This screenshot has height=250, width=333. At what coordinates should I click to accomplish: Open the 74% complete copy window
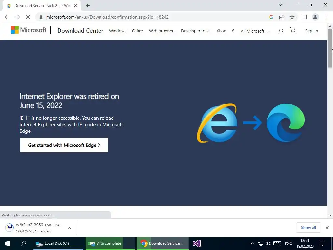pos(110,243)
